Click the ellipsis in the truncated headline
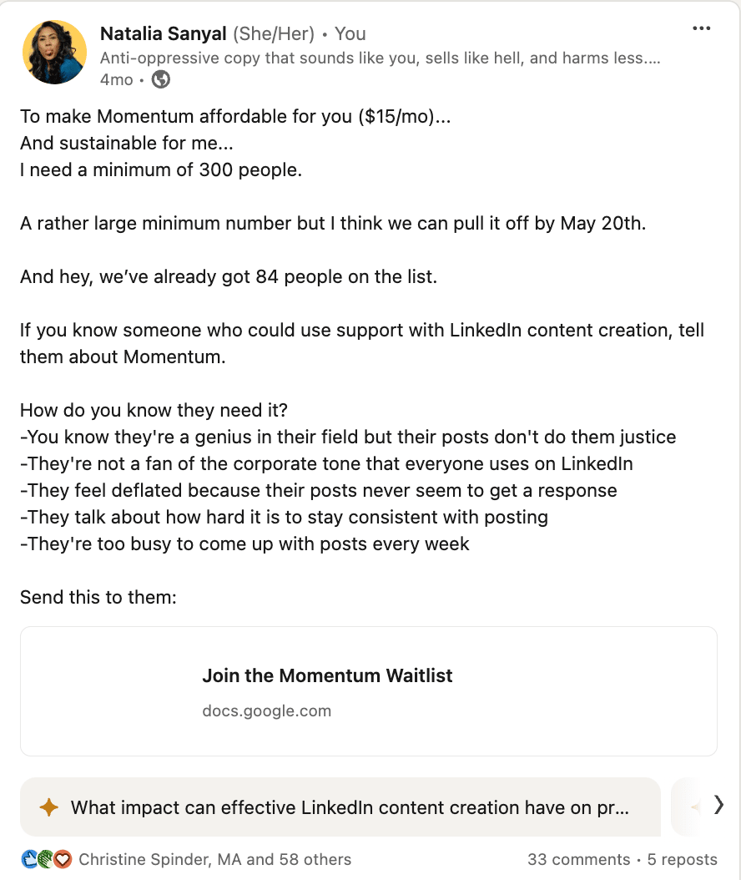The height and width of the screenshot is (880, 741). [x=653, y=58]
